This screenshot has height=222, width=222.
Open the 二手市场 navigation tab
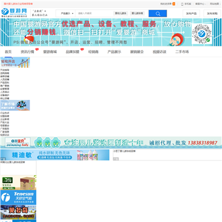tap(182, 52)
